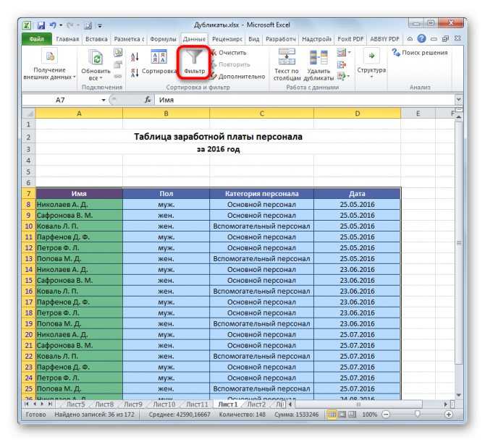Move the zoom slider handle
The height and width of the screenshot is (442, 485).
pos(417,414)
